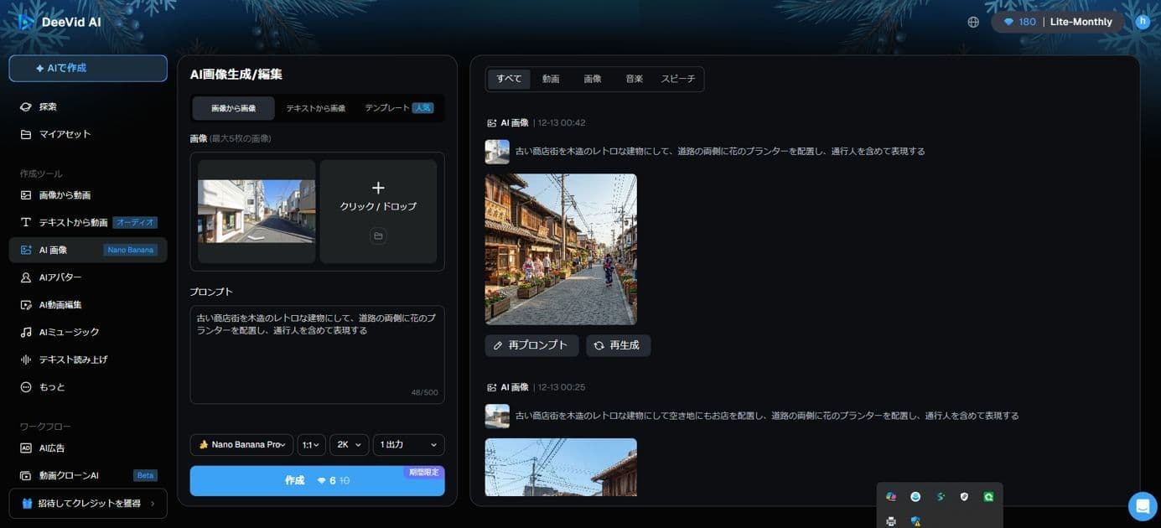Open AIミュージック tool

(69, 333)
